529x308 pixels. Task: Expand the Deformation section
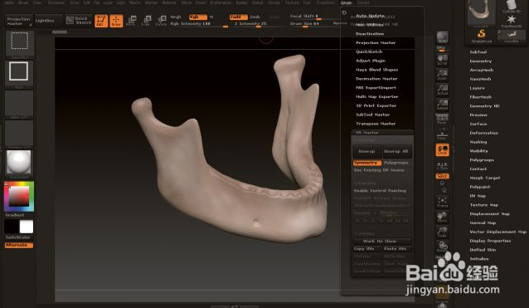tap(483, 133)
